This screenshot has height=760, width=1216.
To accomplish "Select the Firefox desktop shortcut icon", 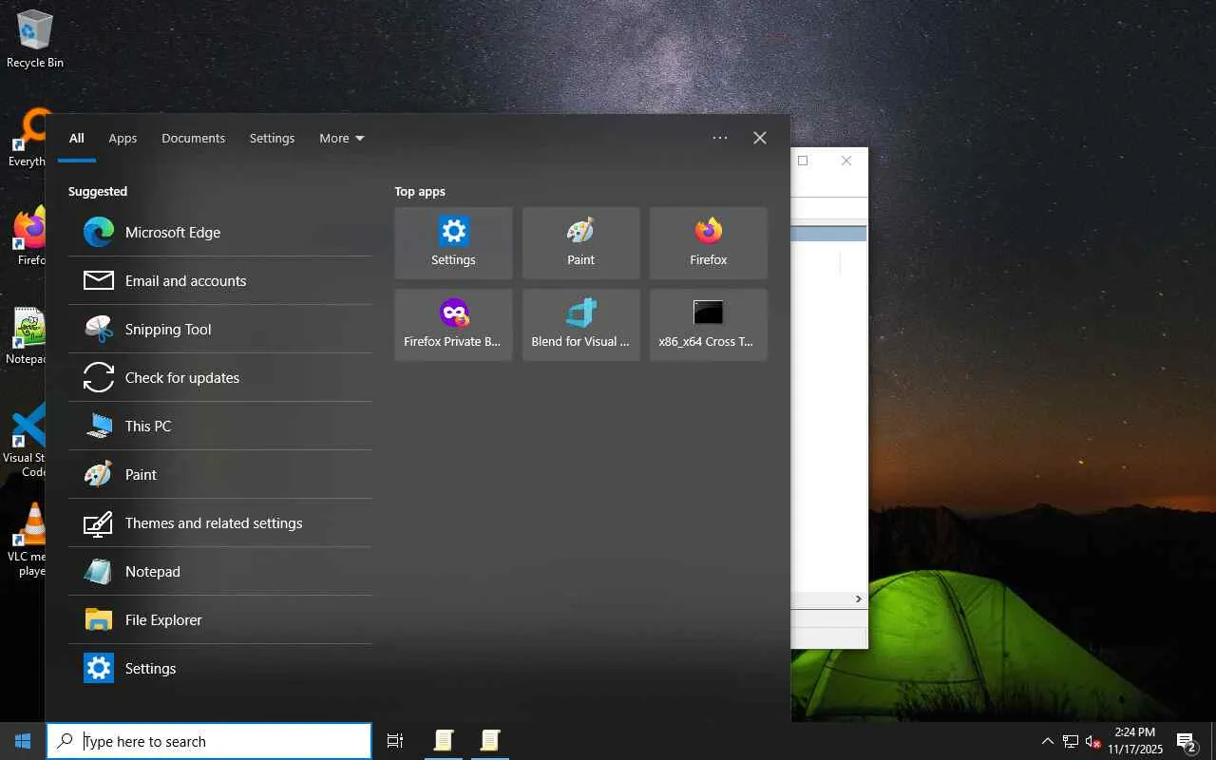I will [x=30, y=237].
